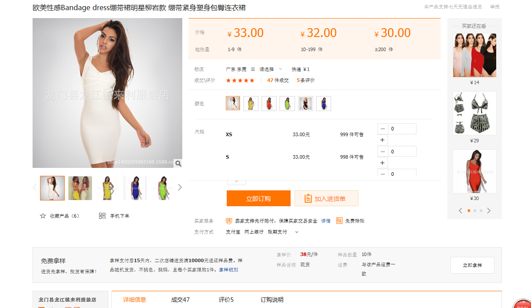531x308 pixels.
Task: Click the magnifier icon on product image
Action: pyautogui.click(x=178, y=163)
